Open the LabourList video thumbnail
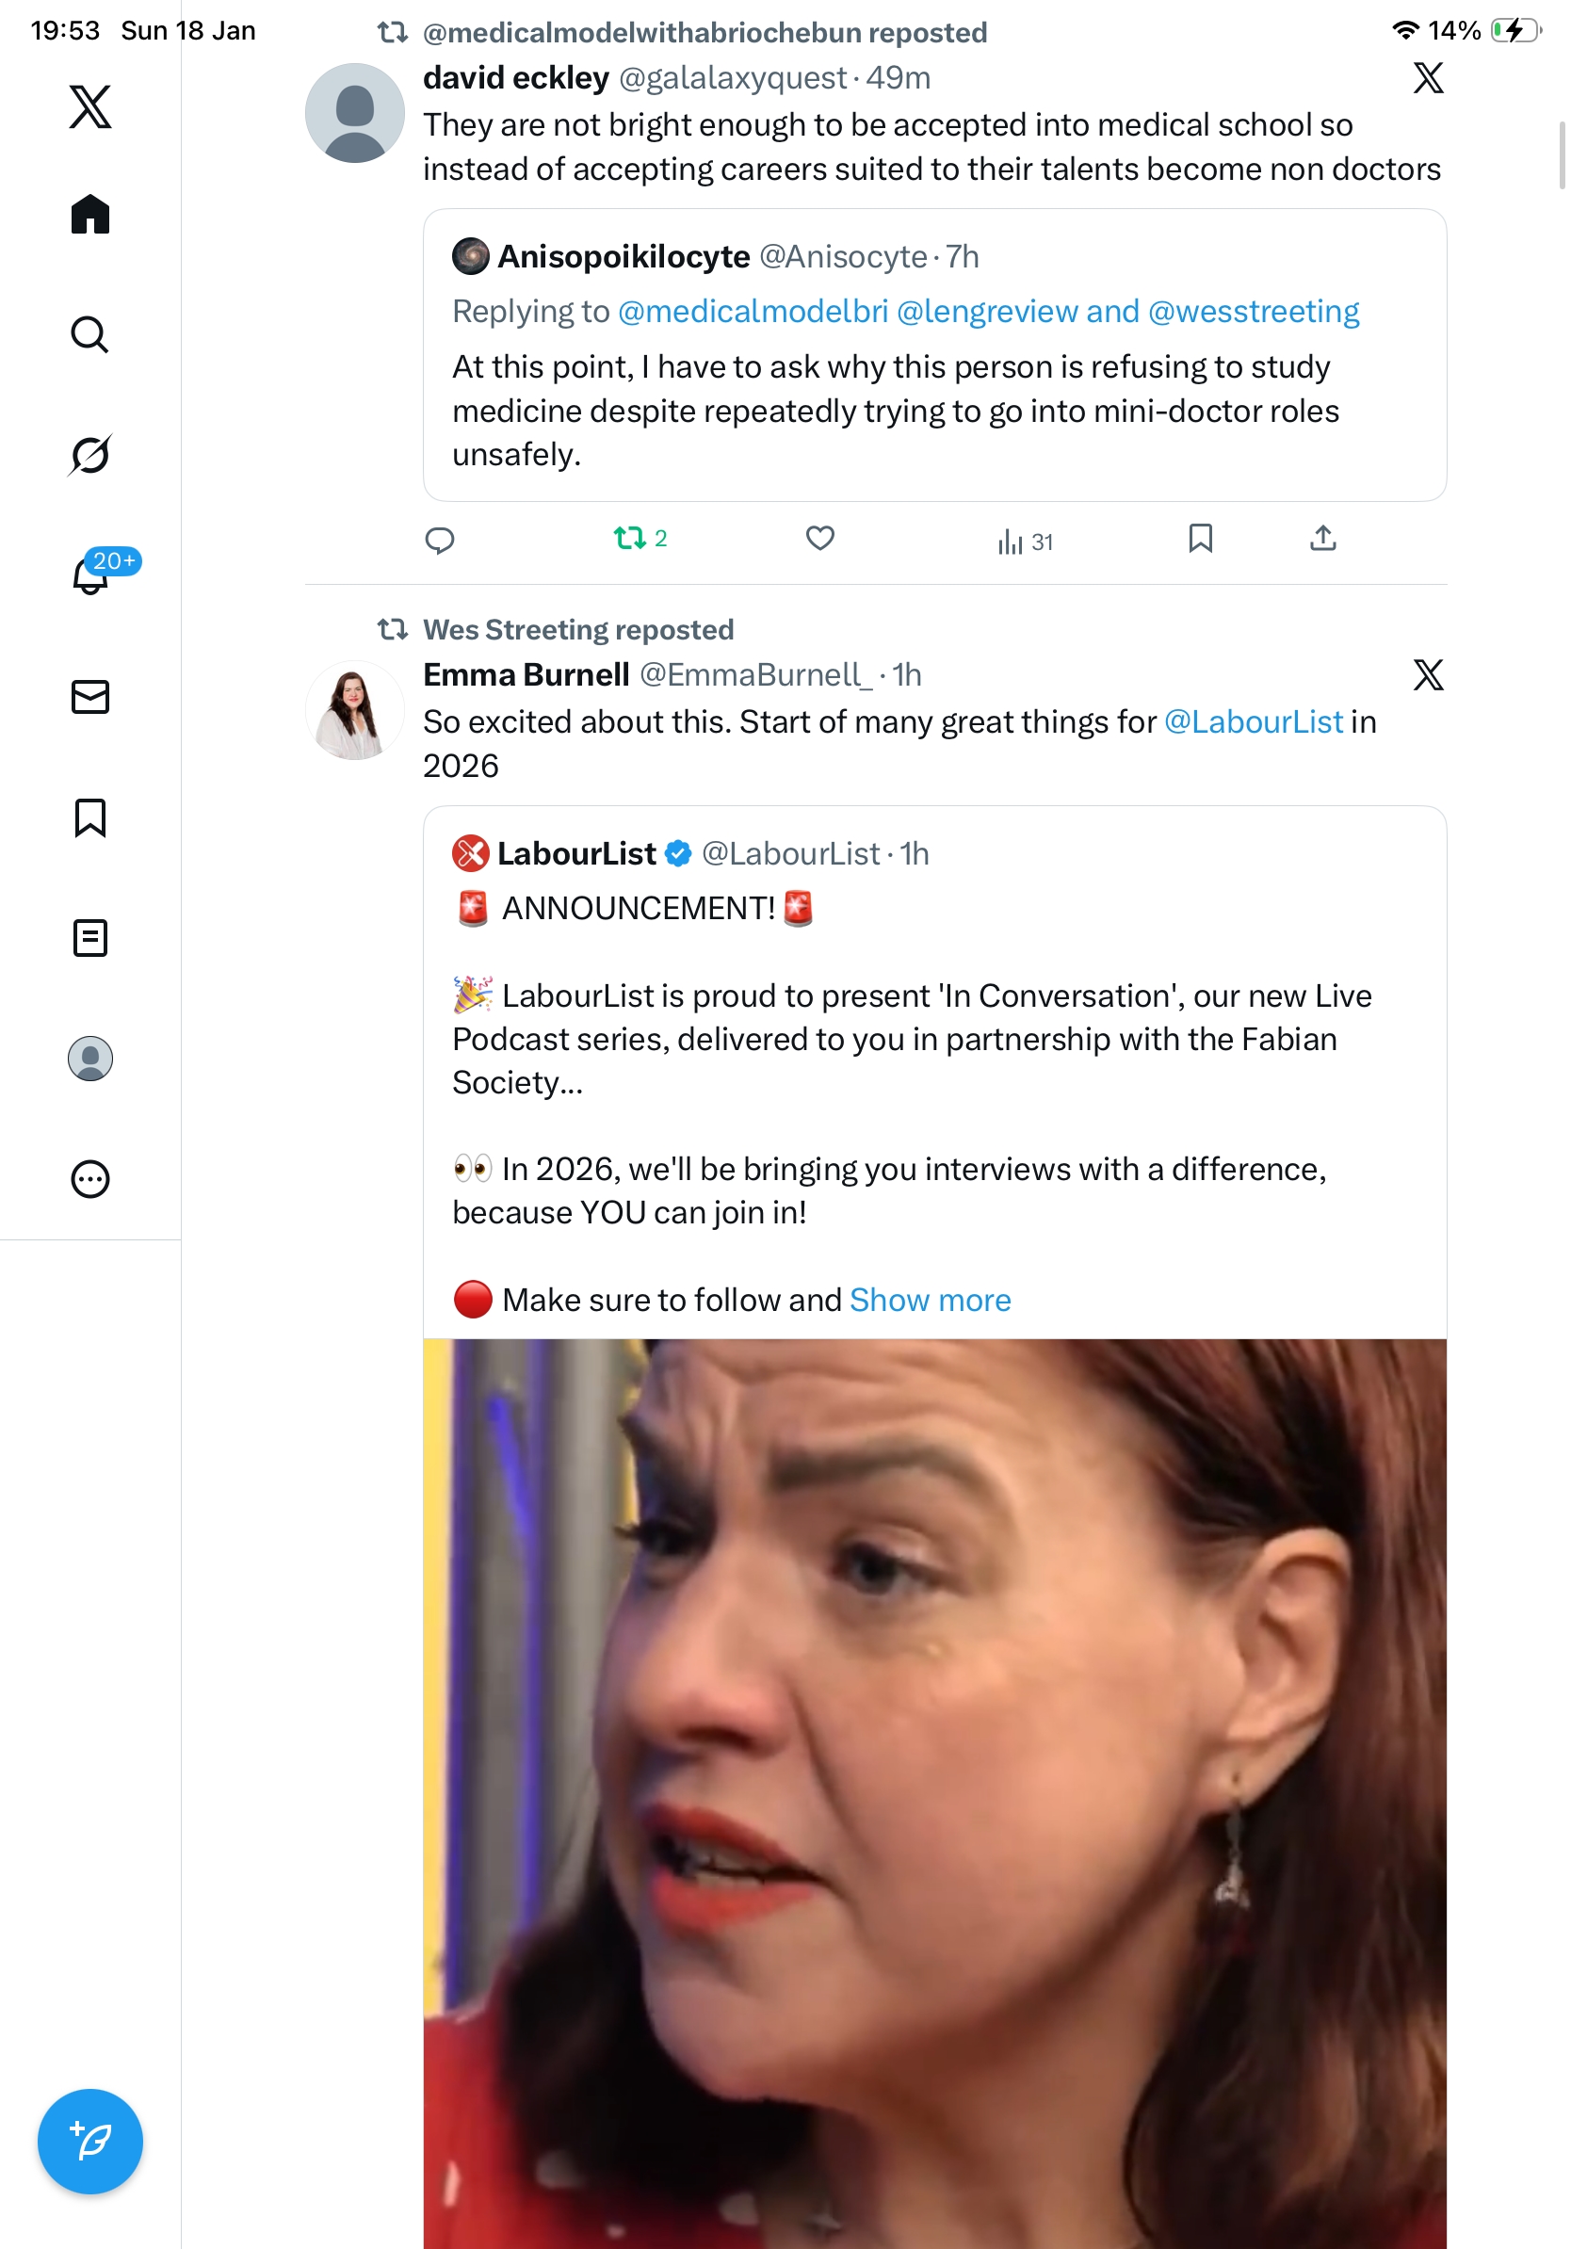This screenshot has height=2249, width=1571. (x=934, y=1792)
